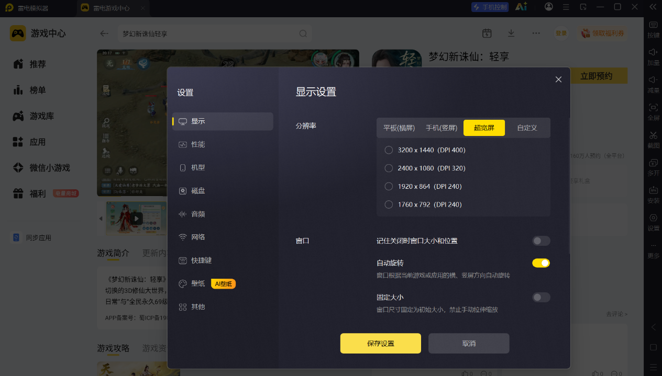Open 其他 settings category

tap(223, 306)
